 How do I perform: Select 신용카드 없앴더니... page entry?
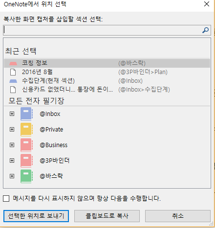[107, 90]
